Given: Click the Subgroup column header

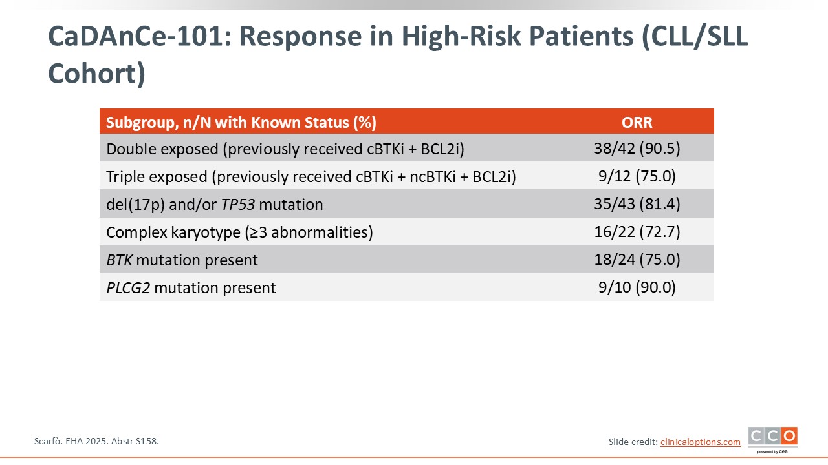Looking at the screenshot, I should point(241,122).
